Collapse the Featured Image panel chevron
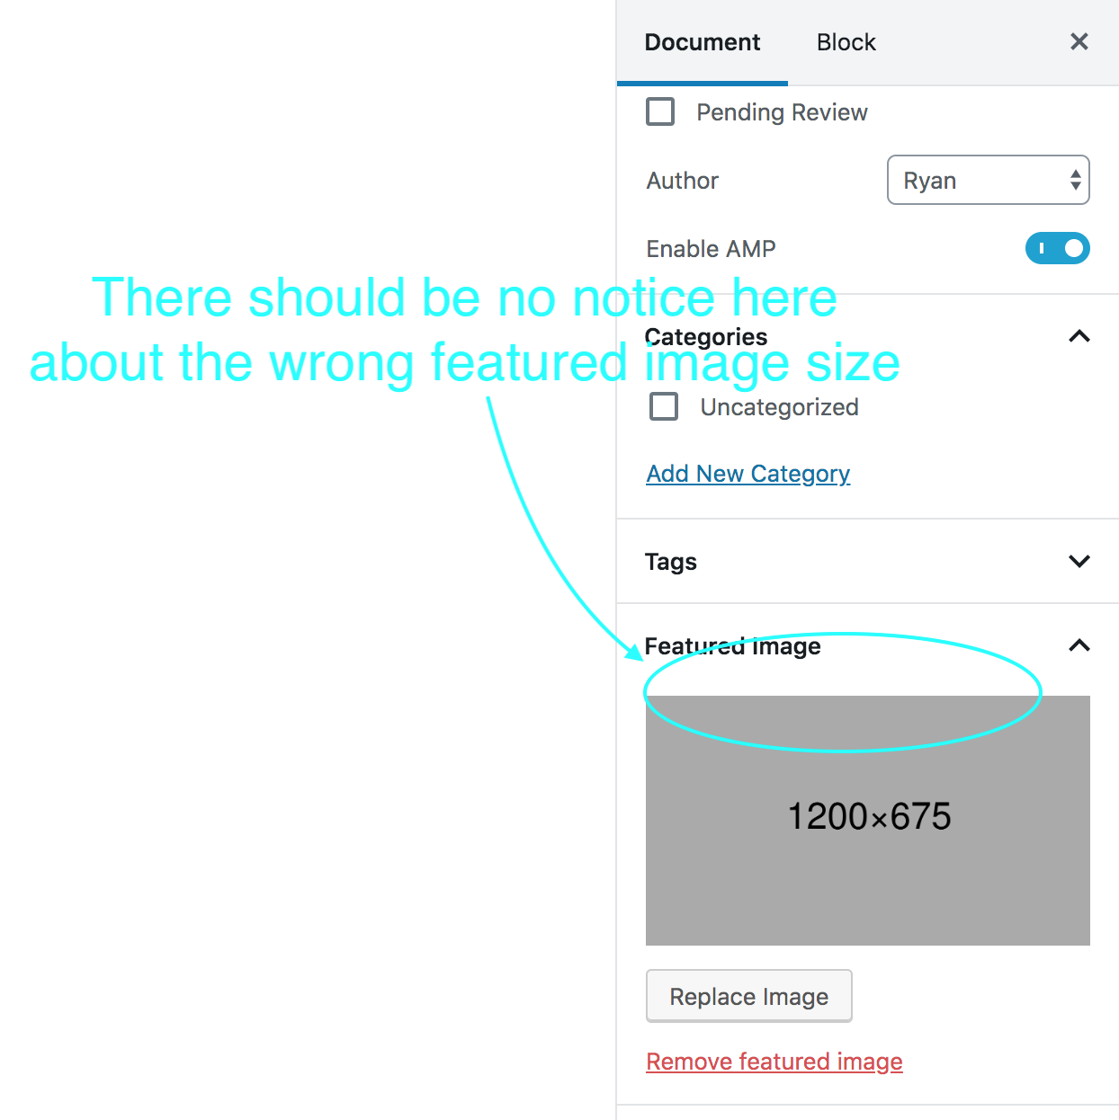 1079,645
